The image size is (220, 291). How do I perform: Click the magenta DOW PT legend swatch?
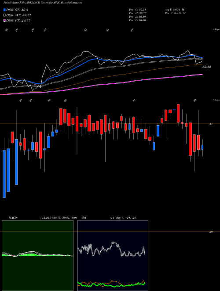coord(4,20)
